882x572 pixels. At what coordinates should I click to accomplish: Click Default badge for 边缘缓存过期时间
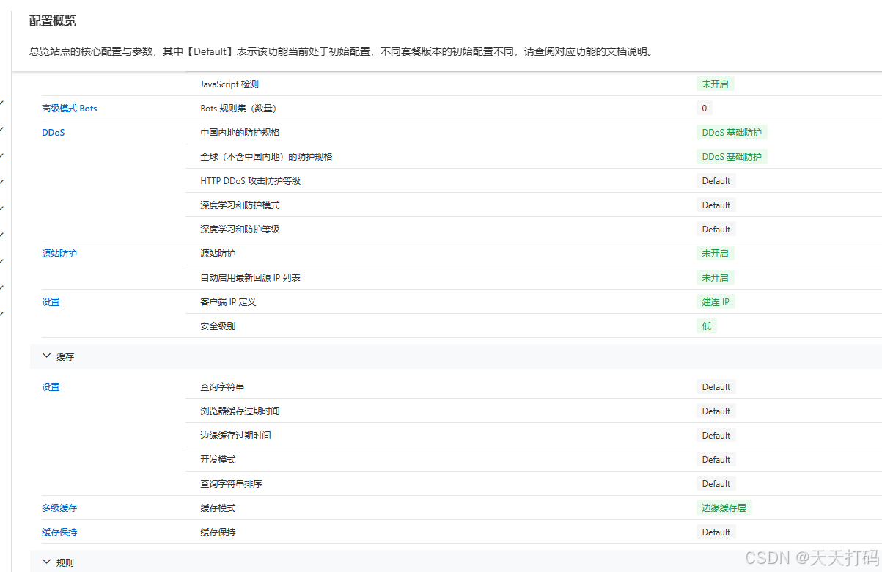click(716, 436)
